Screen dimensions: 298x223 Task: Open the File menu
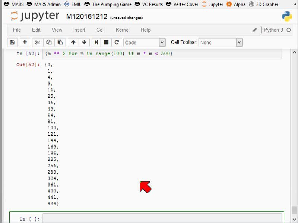[17, 30]
